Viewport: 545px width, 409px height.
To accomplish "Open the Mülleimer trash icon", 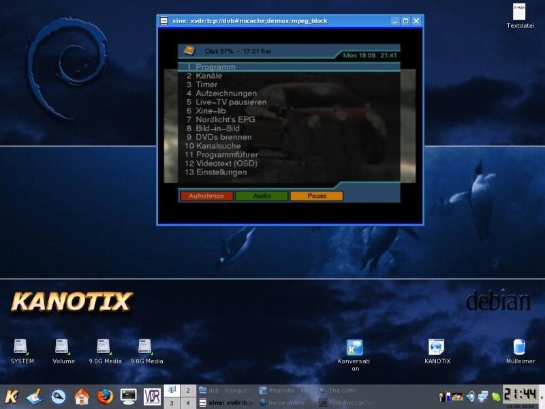I will click(520, 348).
